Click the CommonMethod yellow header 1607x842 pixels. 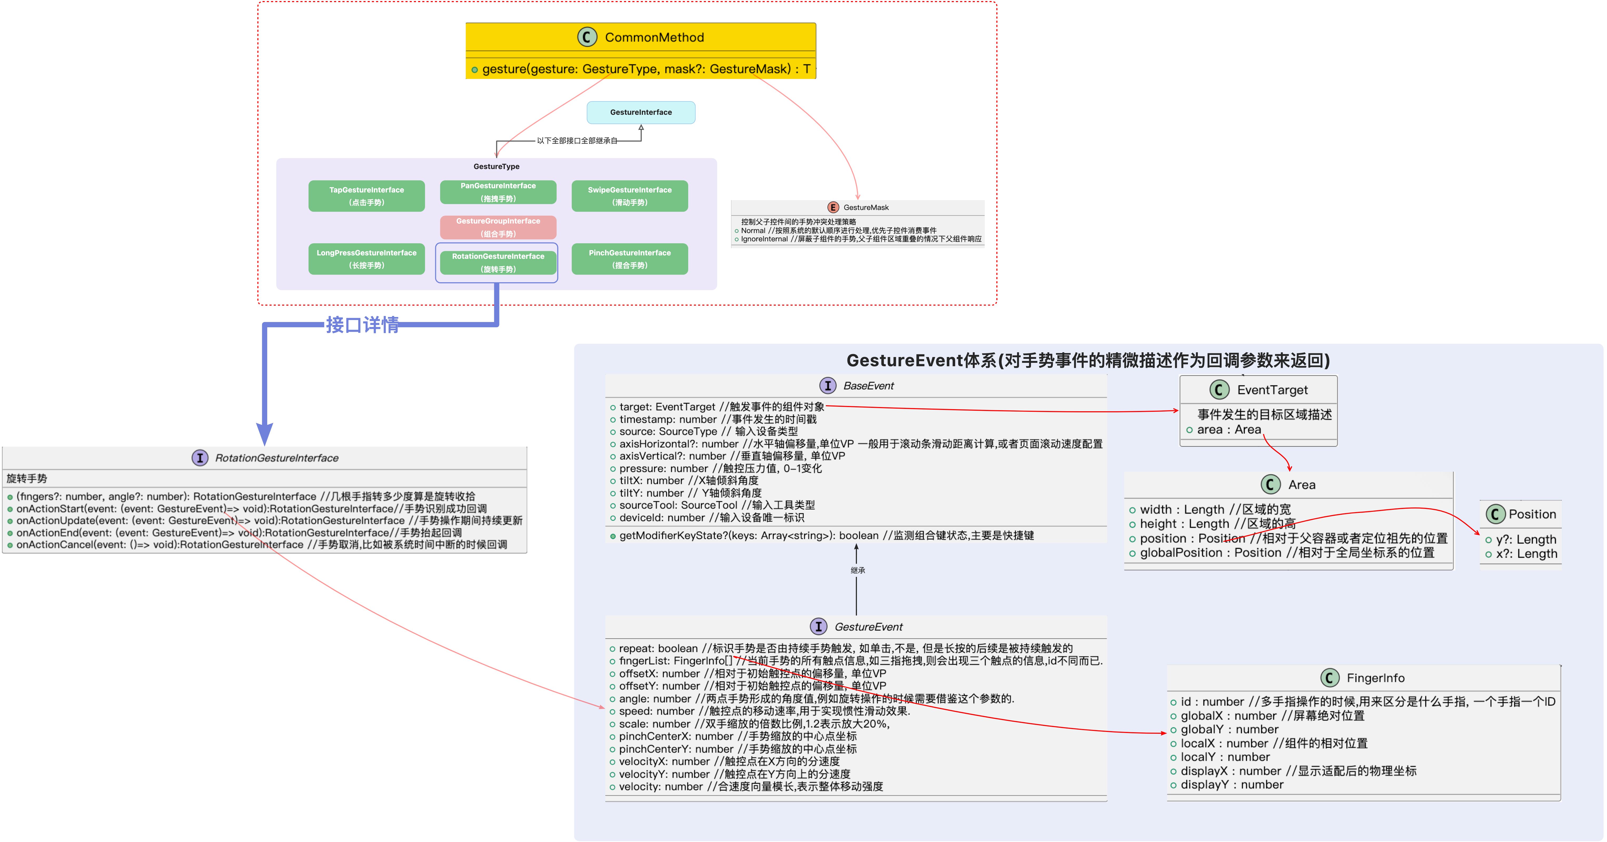(641, 37)
